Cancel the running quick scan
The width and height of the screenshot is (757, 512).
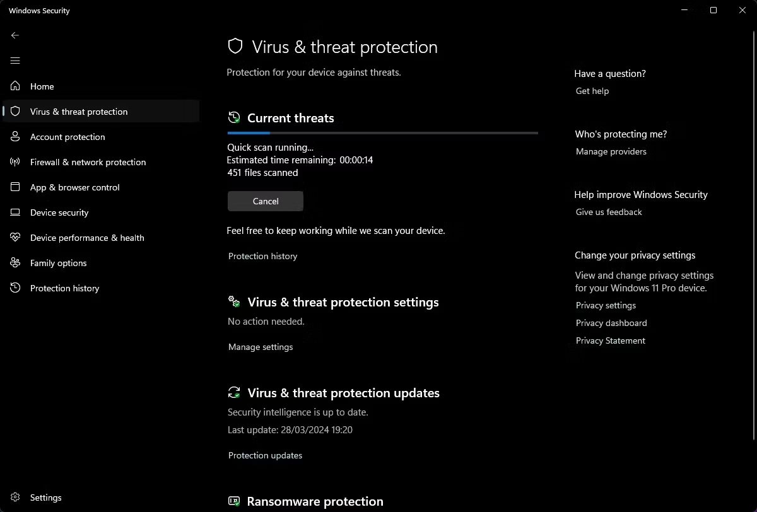[x=265, y=201]
